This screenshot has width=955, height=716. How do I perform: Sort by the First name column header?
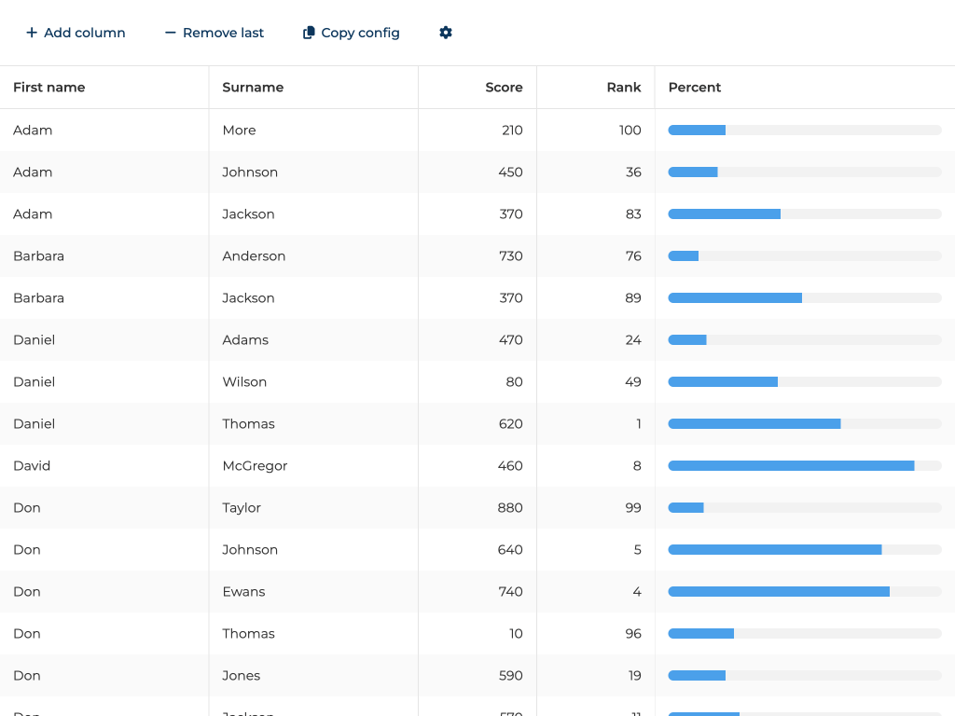point(49,88)
